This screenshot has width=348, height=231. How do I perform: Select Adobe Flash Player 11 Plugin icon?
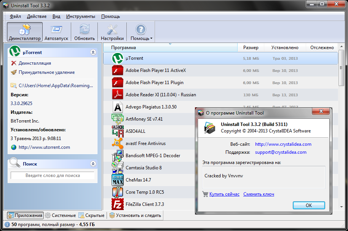pos(117,83)
